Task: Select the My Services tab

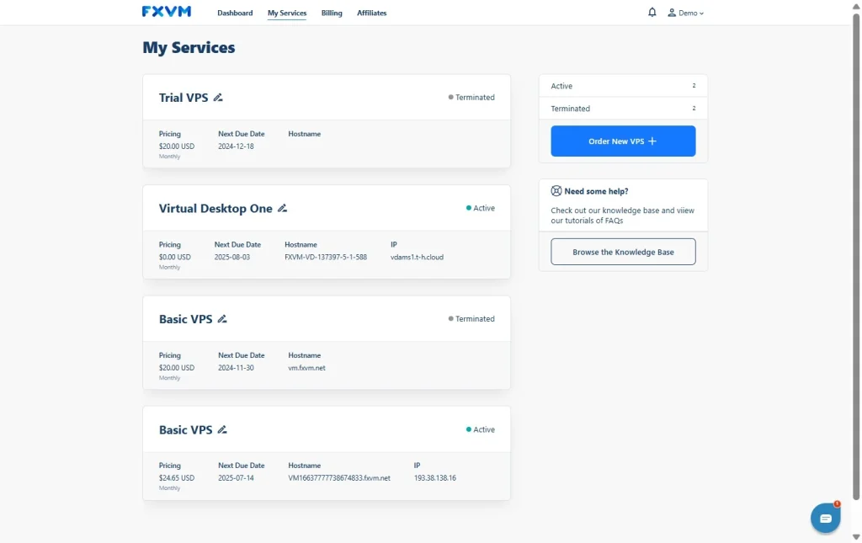Action: [287, 13]
